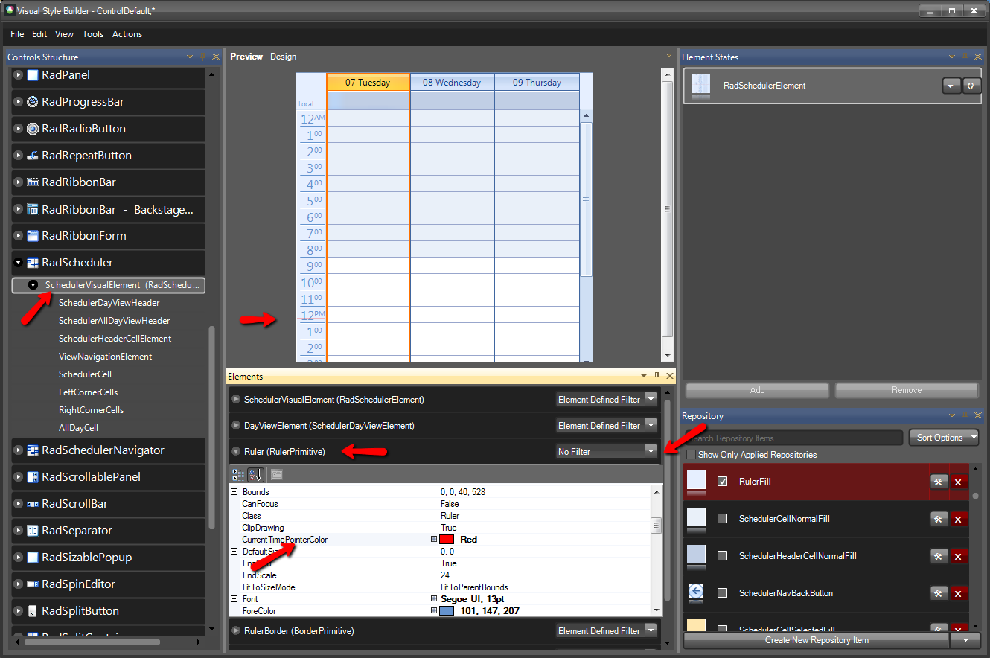Delete the SchedulerHeaderCellNormalFill repository item
Viewport: 990px width, 658px height.
(958, 556)
